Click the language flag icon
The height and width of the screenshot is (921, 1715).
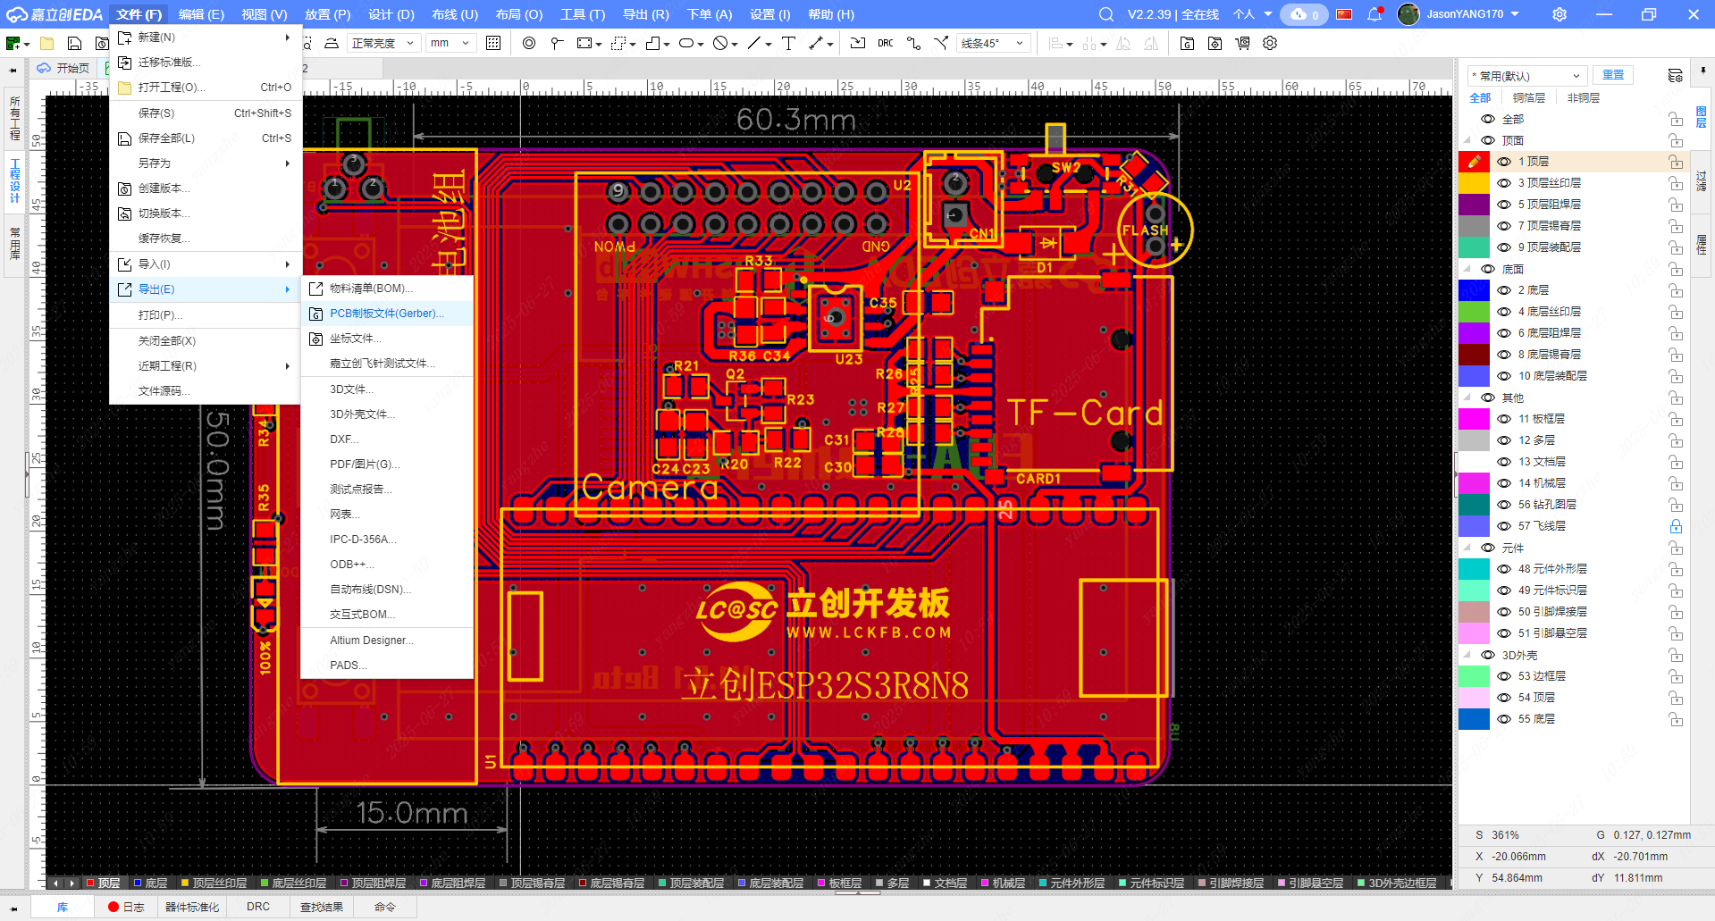point(1344,13)
